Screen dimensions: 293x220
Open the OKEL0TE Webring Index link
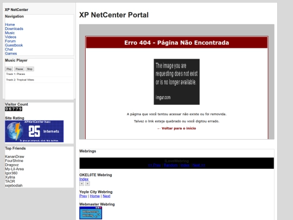point(84,179)
